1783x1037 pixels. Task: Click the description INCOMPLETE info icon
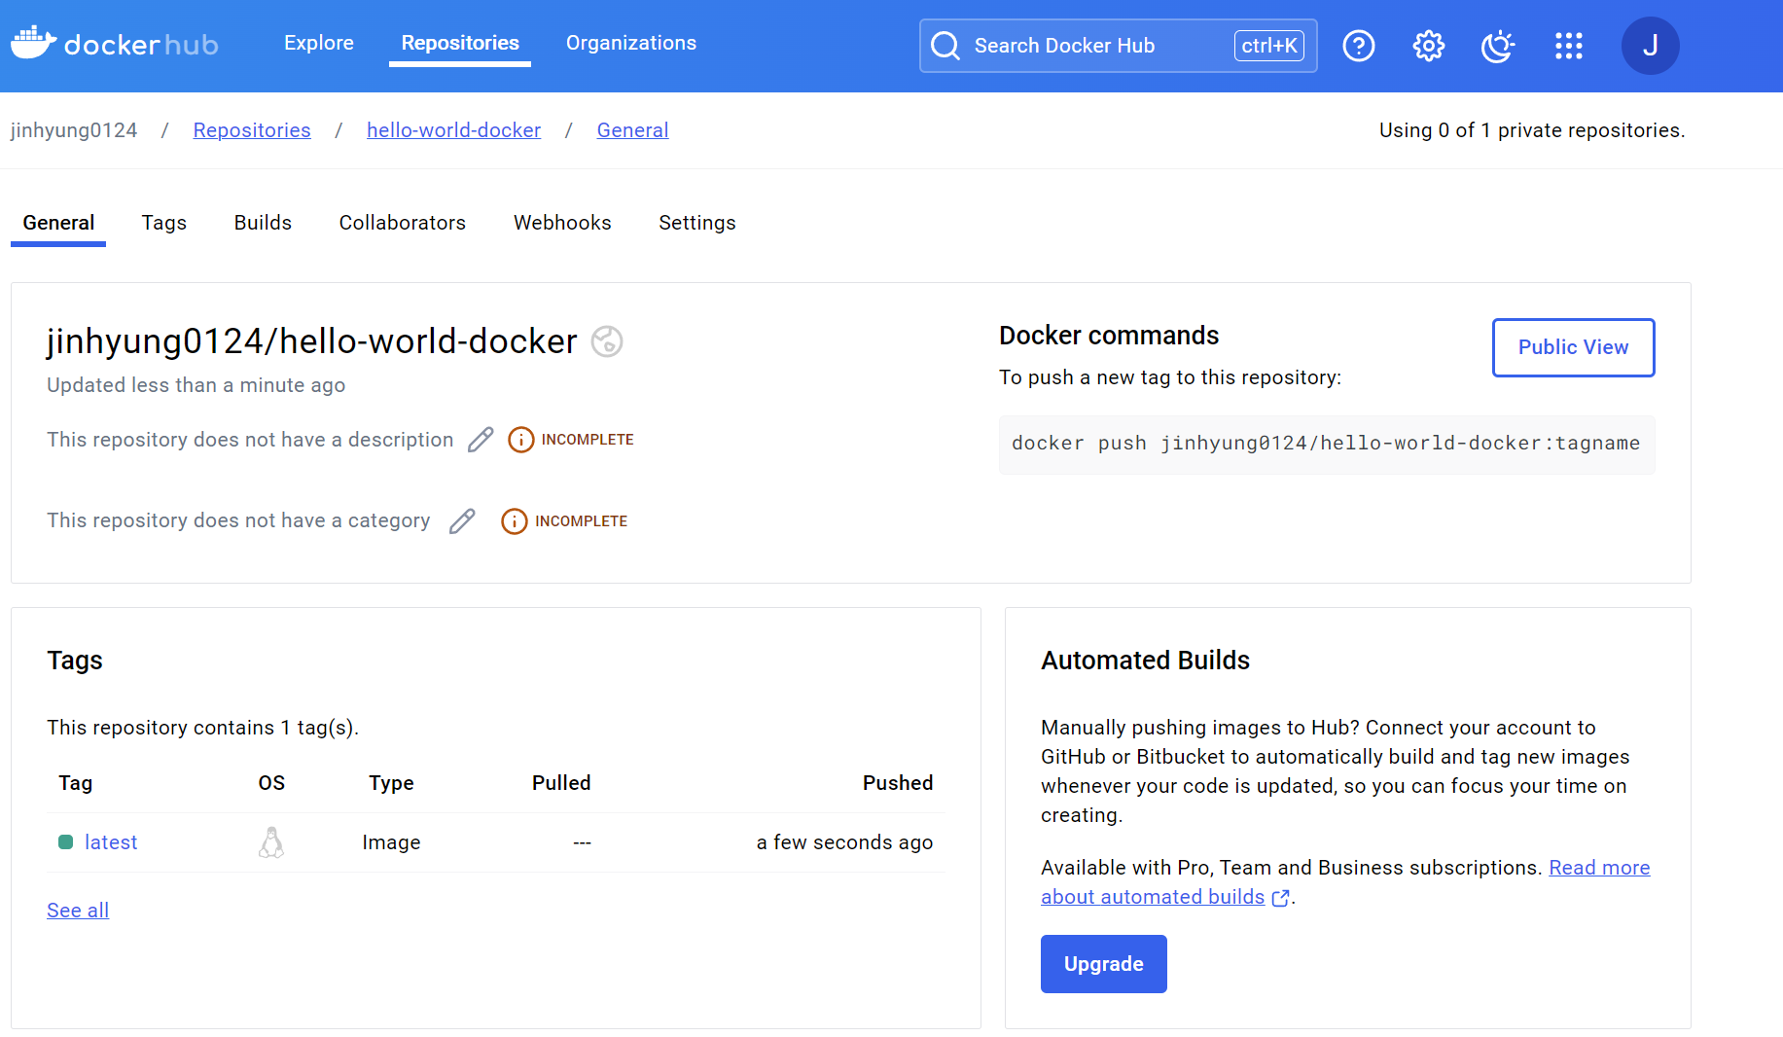coord(521,440)
